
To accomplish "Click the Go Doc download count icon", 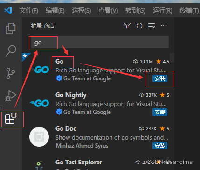I will click(x=141, y=128).
